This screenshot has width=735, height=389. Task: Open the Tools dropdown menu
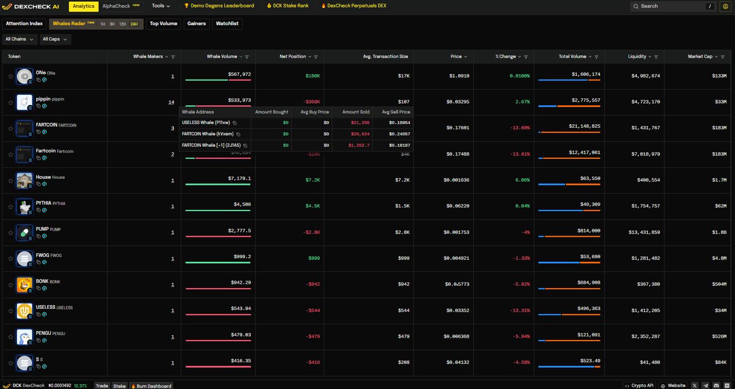click(161, 6)
